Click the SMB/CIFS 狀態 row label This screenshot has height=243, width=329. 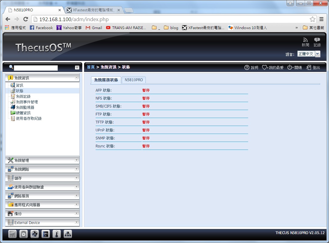coord(109,106)
